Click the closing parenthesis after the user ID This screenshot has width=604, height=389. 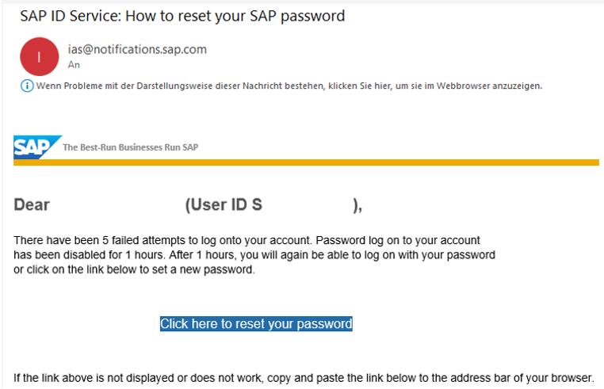357,205
